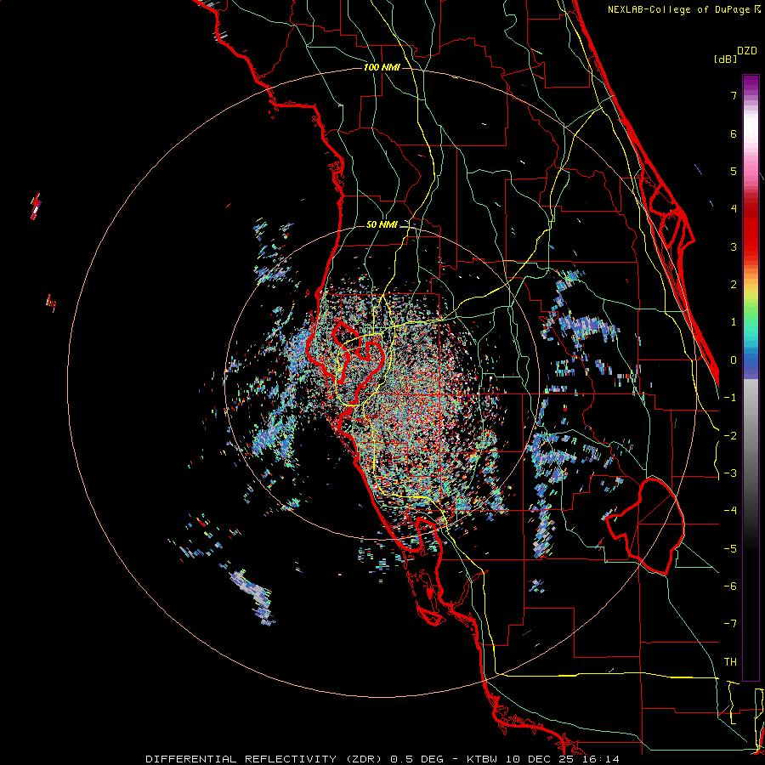Select the -5 value on the color scale
The height and width of the screenshot is (765, 765).
point(730,549)
